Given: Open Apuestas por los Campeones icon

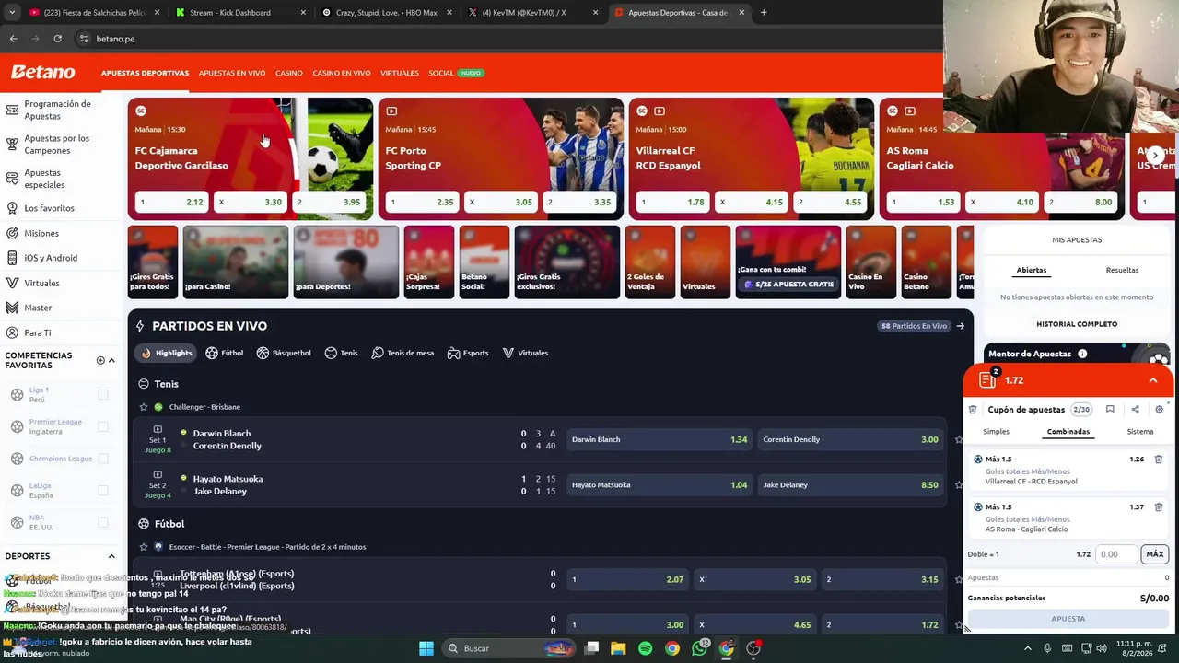Looking at the screenshot, I should pyautogui.click(x=12, y=145).
